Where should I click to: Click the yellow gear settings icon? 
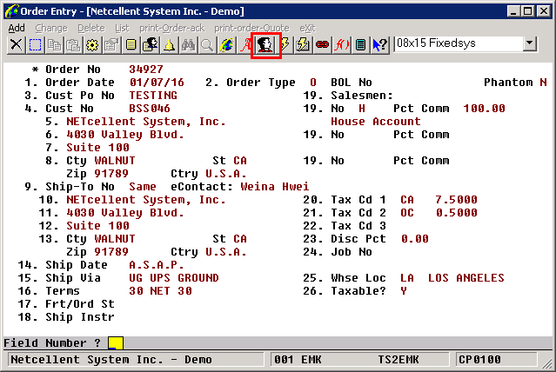coord(92,45)
